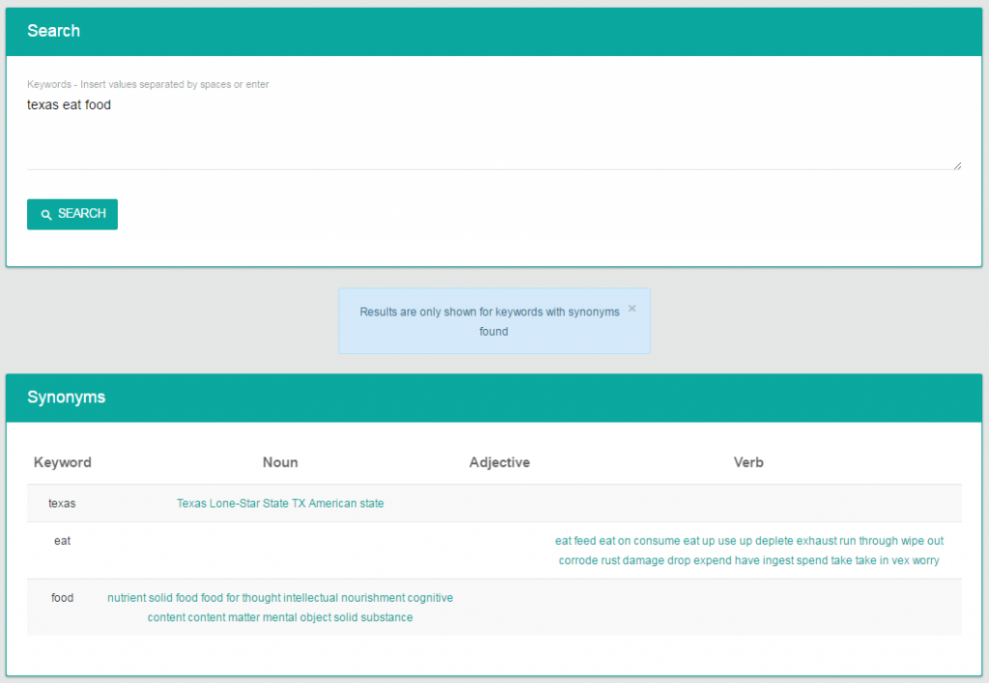Click the Verb column header
The image size is (989, 683).
tap(749, 462)
